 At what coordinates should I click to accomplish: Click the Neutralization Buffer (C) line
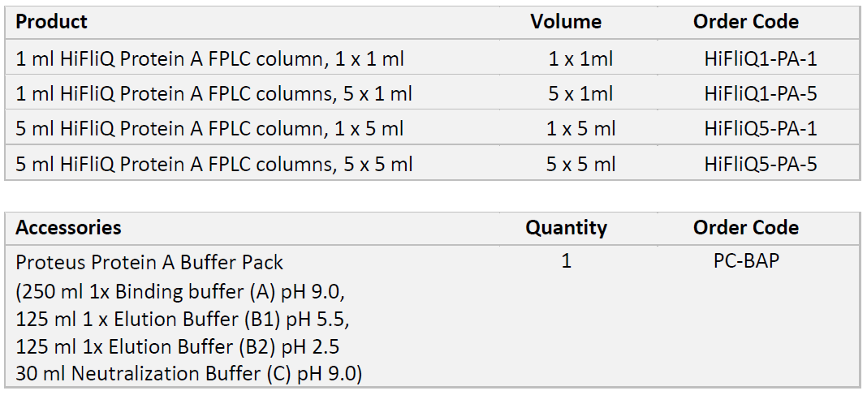[x=189, y=375]
